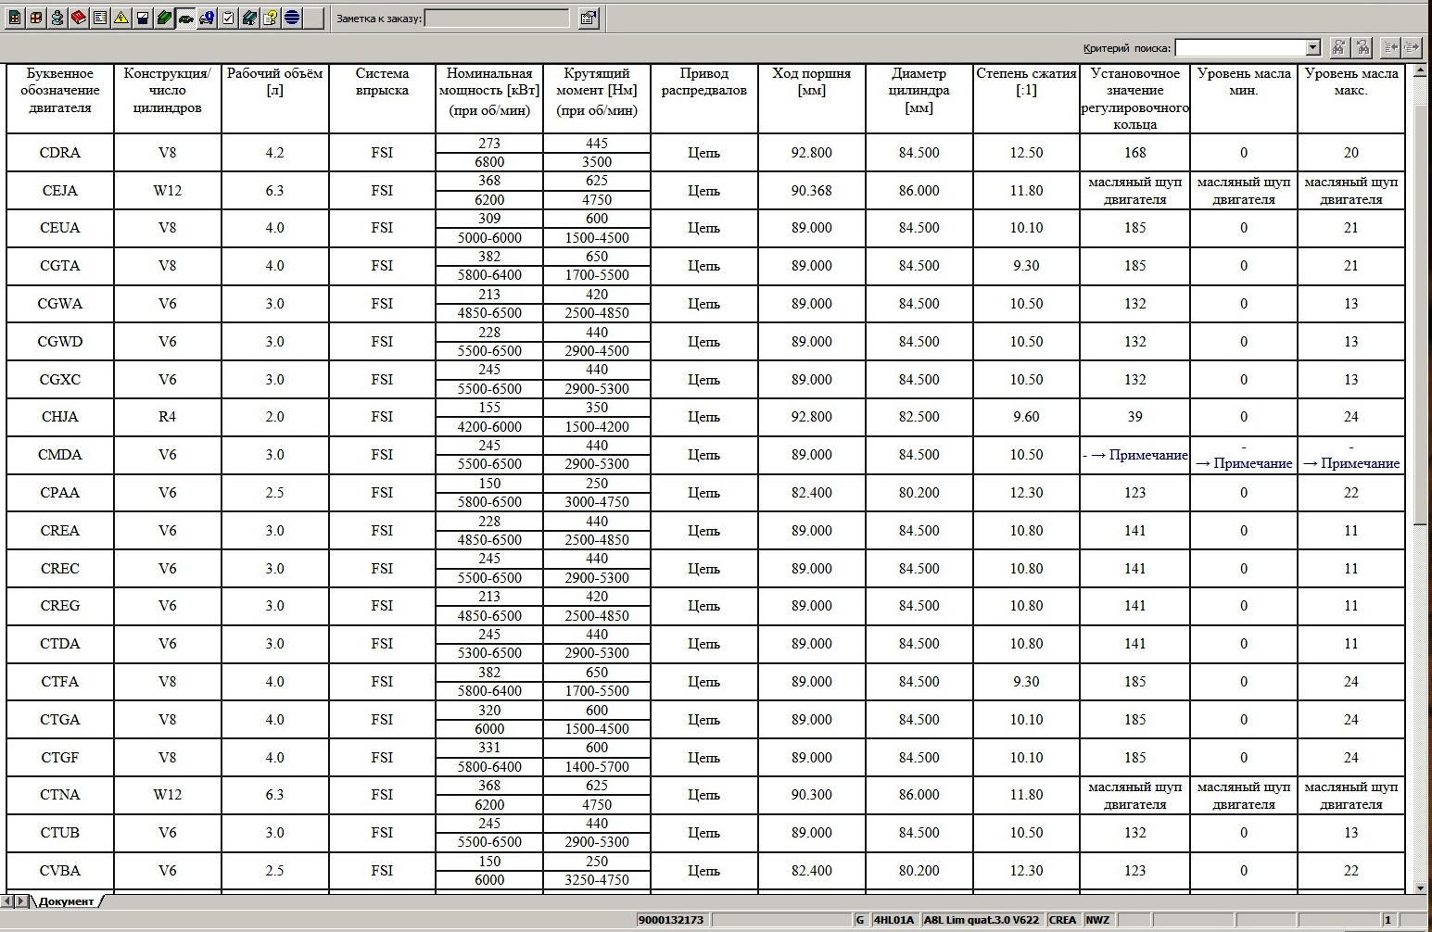
Task: Click the tab scroll right arrow
Action: [x=20, y=901]
